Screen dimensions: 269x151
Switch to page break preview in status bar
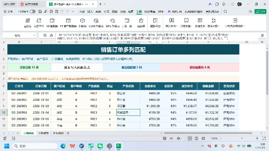click(203, 138)
